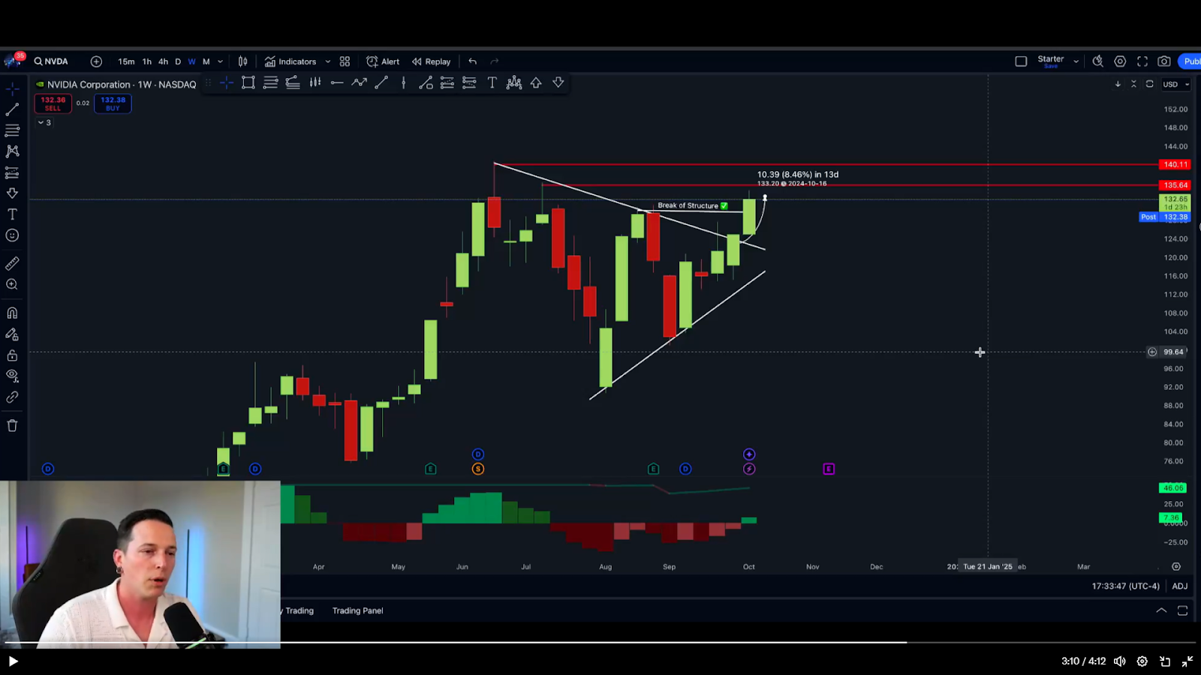Add a symbol to compare with plus icon
This screenshot has width=1201, height=675.
(96, 61)
